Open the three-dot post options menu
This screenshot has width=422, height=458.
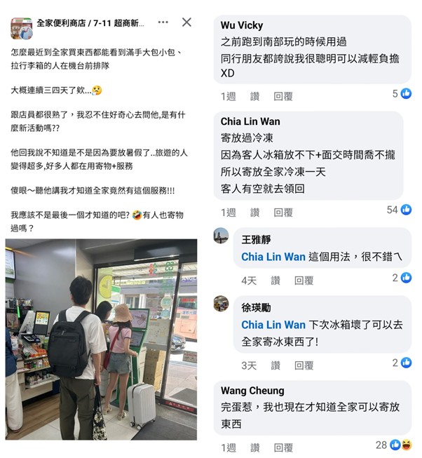[163, 22]
